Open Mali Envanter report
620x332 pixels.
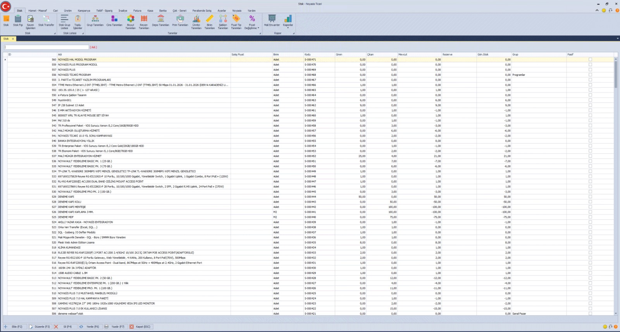(272, 21)
